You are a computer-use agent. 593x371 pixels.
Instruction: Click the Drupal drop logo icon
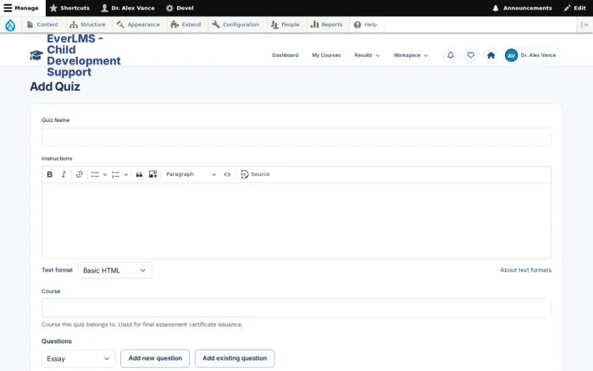[x=10, y=25]
